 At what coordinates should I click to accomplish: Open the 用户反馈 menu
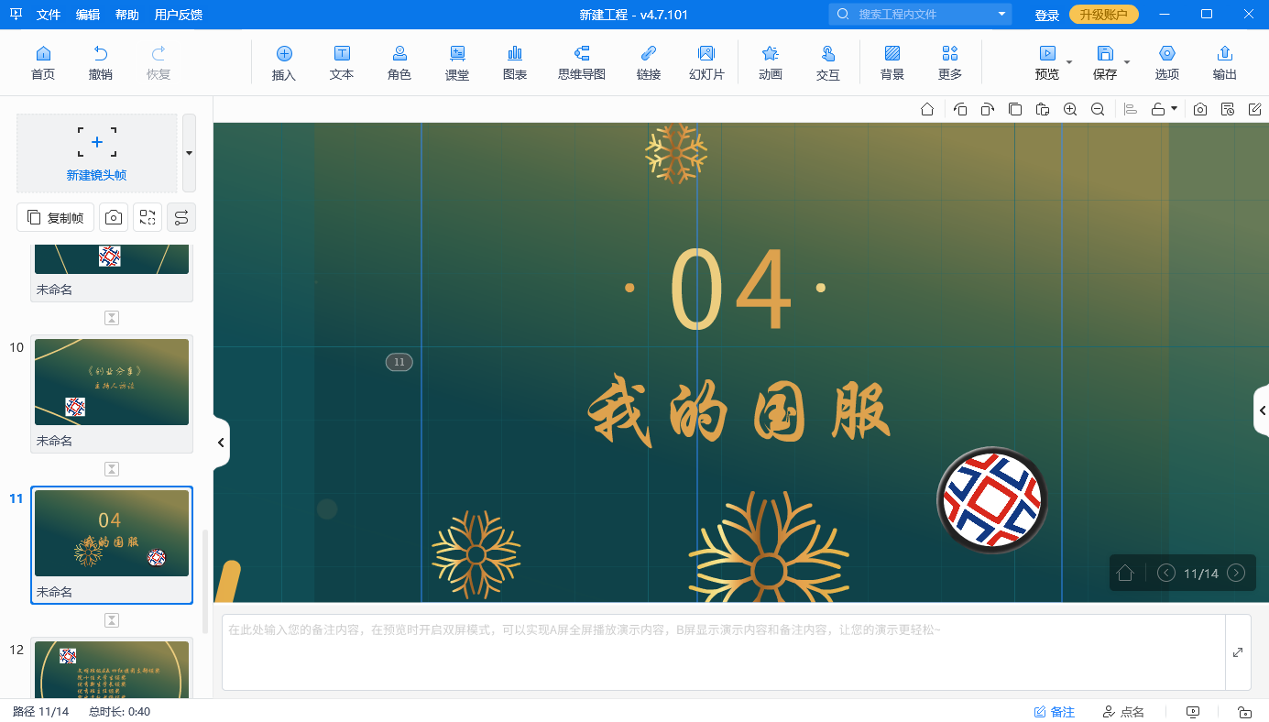pos(179,15)
